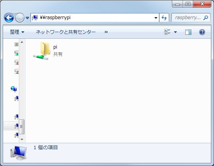Select the pi shared folder
The image size is (214, 166).
(x=48, y=51)
